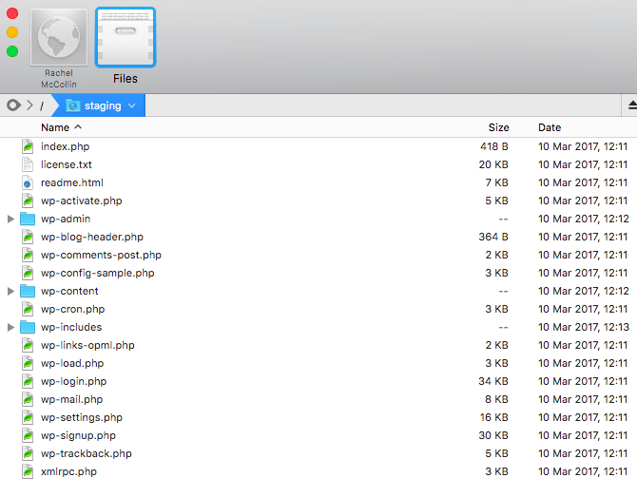This screenshot has height=497, width=637.
Task: Click the wp-includes folder icon
Action: coord(28,327)
